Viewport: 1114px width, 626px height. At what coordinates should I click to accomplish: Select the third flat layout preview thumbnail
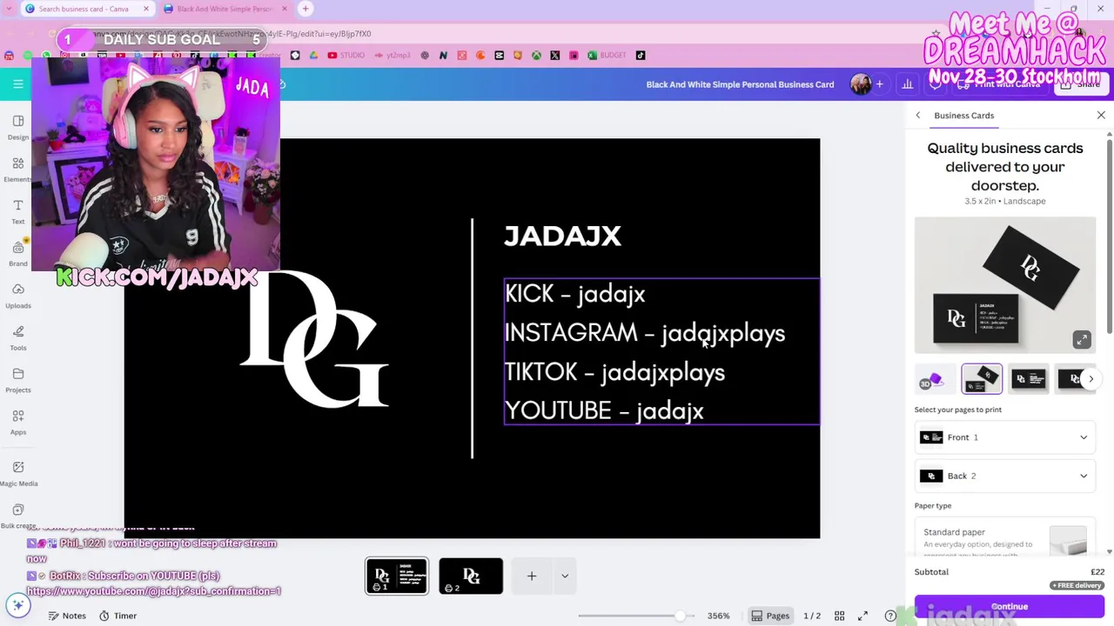pos(1029,379)
